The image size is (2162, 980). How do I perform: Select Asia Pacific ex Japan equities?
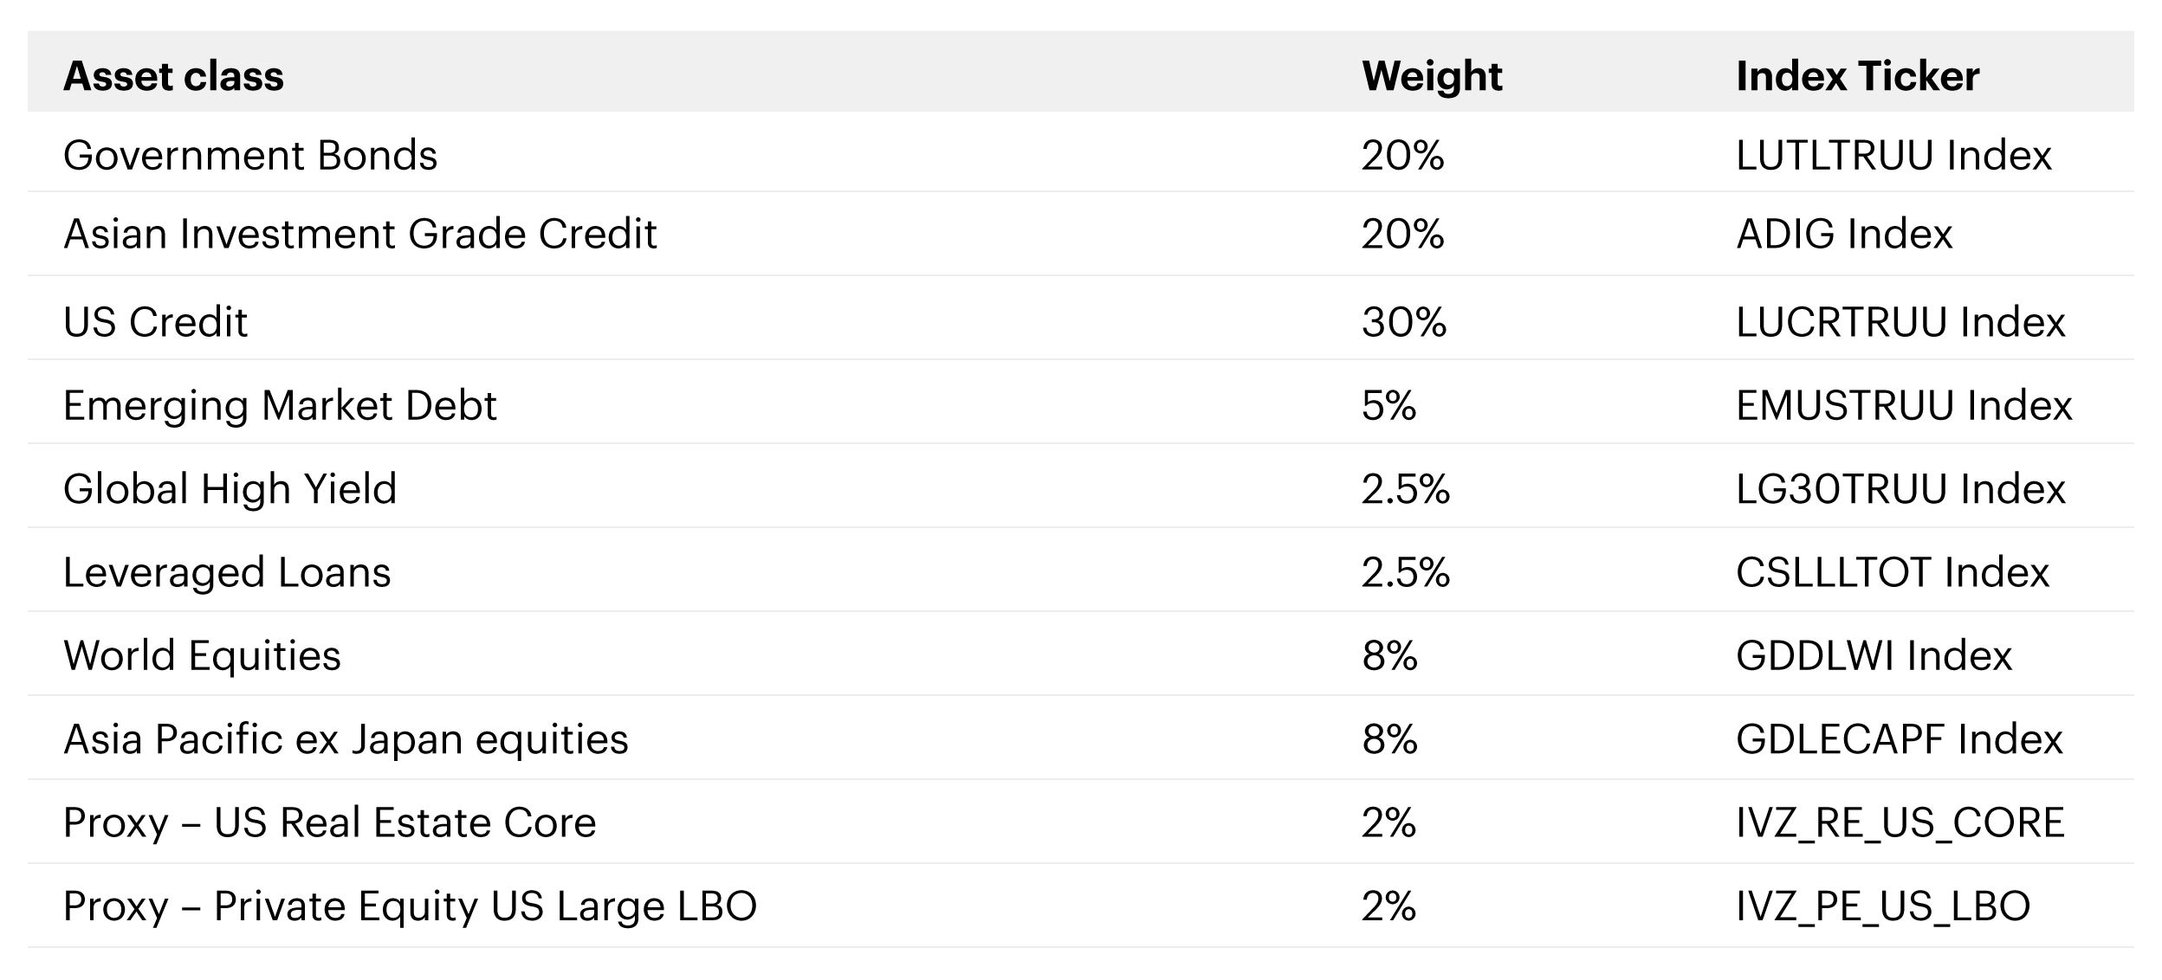[x=346, y=739]
